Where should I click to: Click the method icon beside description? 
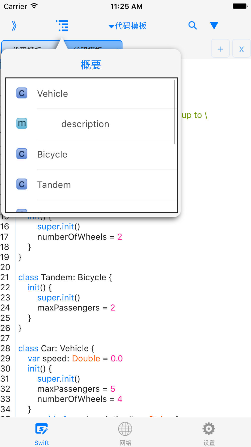pos(22,123)
